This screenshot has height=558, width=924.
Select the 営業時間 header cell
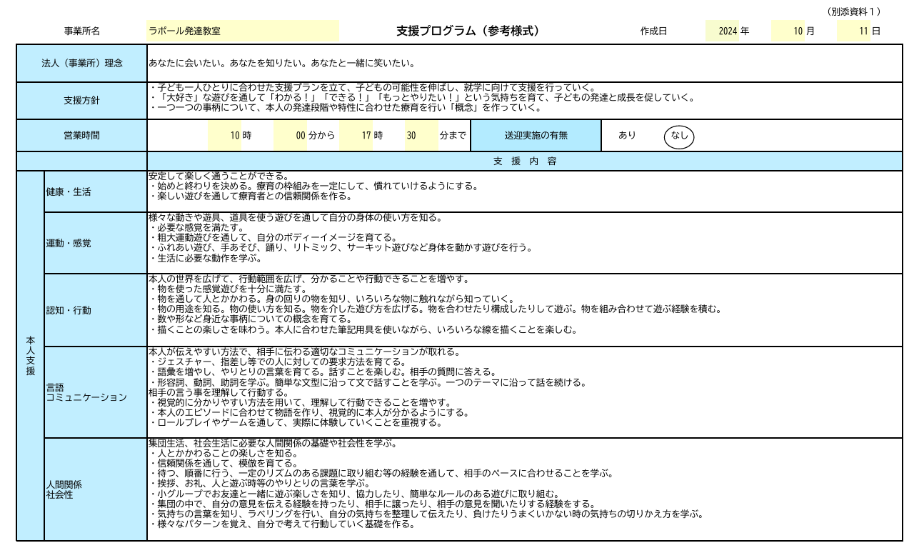82,135
